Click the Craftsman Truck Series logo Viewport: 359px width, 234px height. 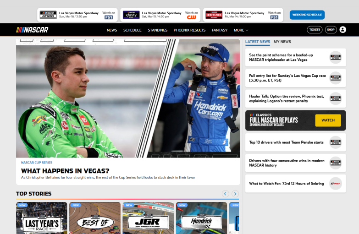(214, 15)
